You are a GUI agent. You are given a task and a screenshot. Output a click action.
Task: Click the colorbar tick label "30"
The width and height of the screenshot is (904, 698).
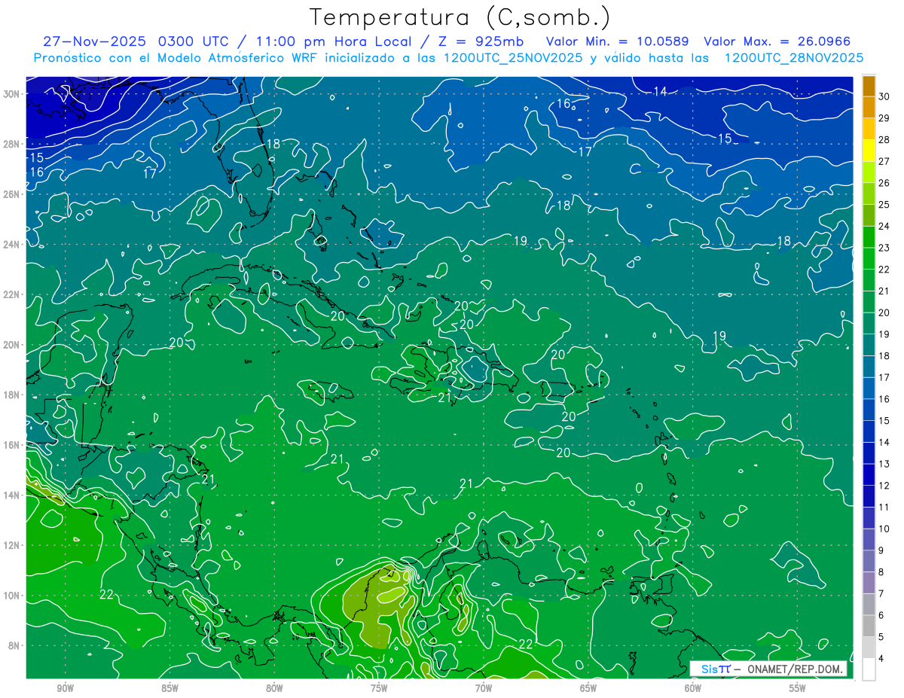point(884,97)
